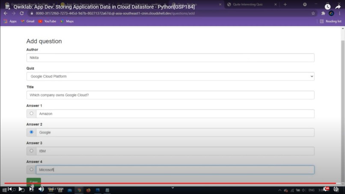The image size is (345, 194).
Task: Click the video title Qwiklab App Dev
Action: coord(104,7)
